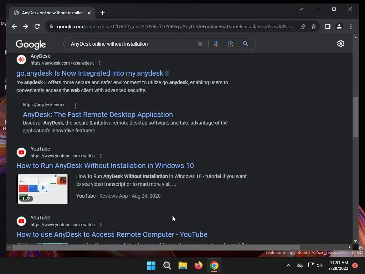Show hidden system tray icons

pyautogui.click(x=288, y=265)
